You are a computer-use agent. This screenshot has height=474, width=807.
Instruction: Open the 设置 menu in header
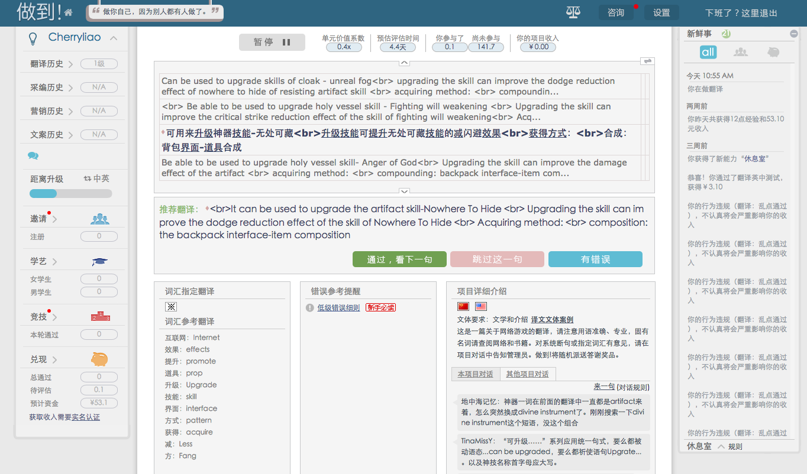pos(661,12)
